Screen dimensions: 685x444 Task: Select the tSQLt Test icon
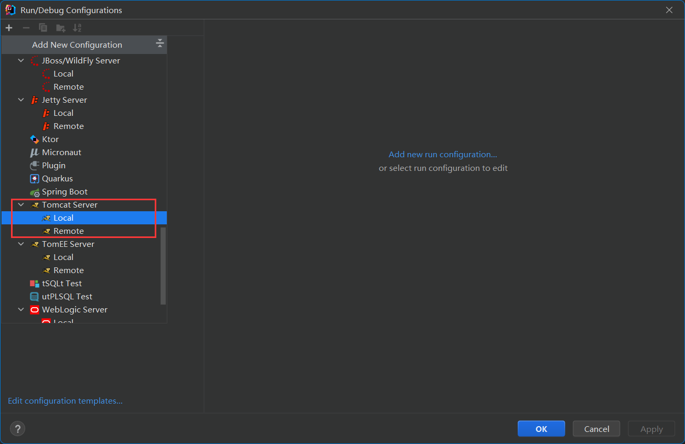[x=35, y=284]
